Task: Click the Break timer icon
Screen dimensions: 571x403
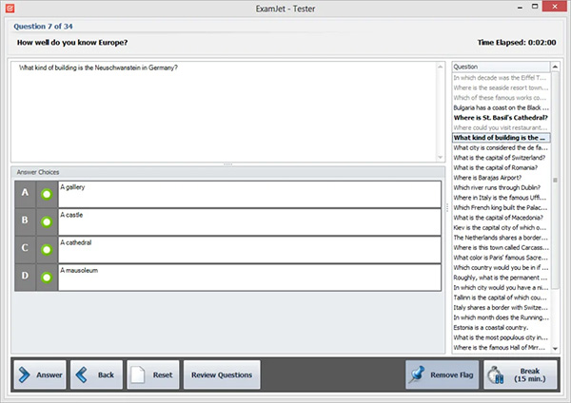Action: (496, 374)
